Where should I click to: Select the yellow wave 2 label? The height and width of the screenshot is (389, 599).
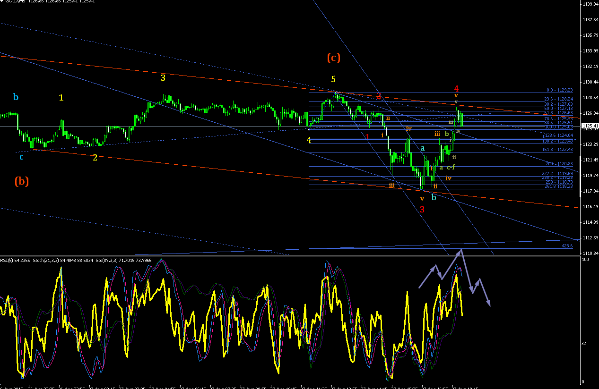(x=95, y=158)
